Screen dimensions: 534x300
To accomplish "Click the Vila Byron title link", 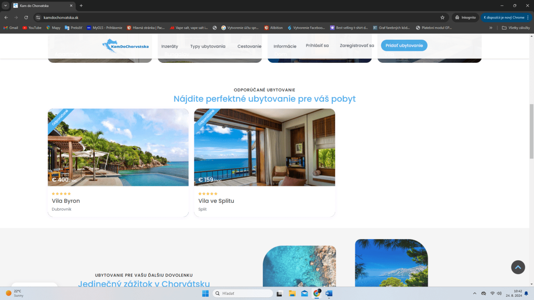I will pos(66,201).
